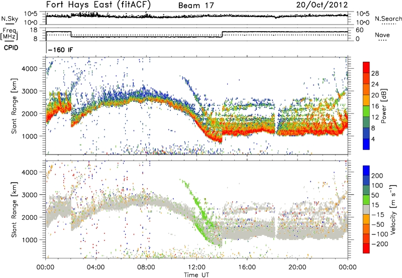Image resolution: width=402 pixels, height=278 pixels.
Task: Click '4000' on the power panel axis
Action: click(x=29, y=69)
